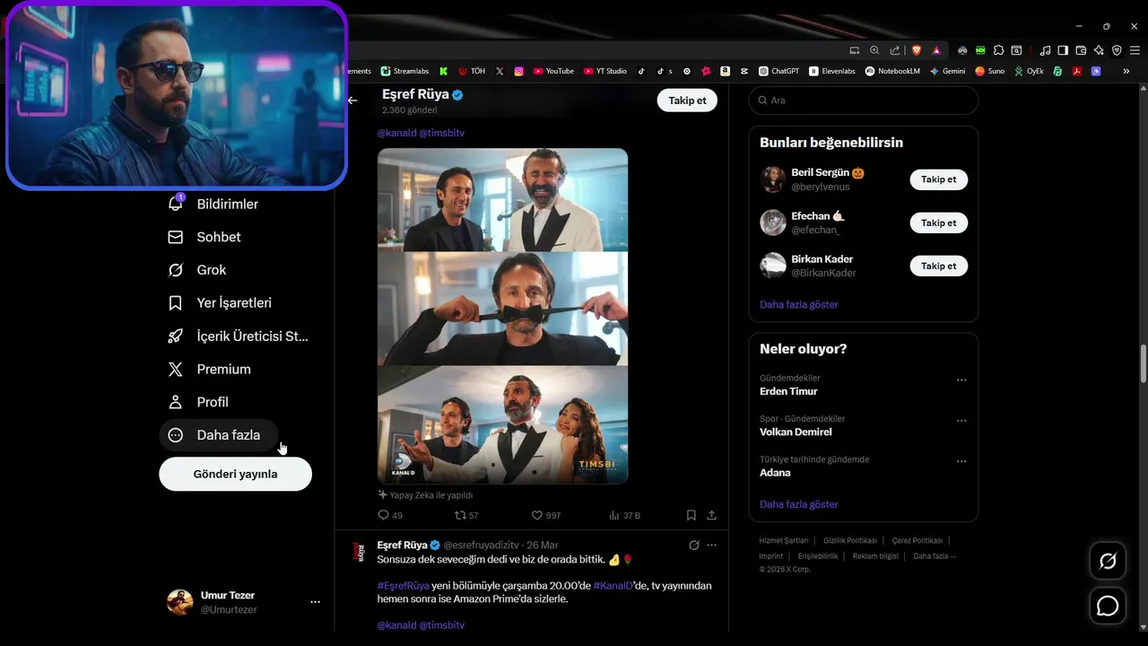Follow Birkan Kader with Takip et

pos(938,266)
